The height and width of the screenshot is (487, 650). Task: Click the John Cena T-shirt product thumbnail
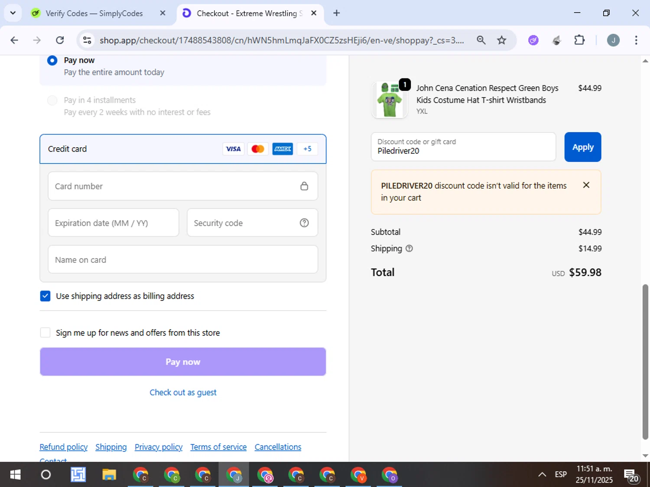pos(390,100)
